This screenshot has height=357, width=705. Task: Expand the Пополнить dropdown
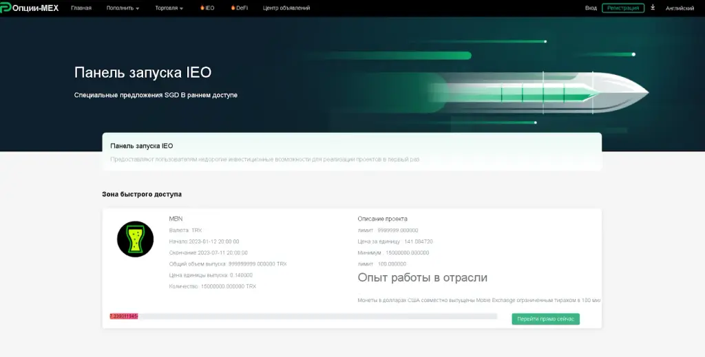click(x=123, y=8)
